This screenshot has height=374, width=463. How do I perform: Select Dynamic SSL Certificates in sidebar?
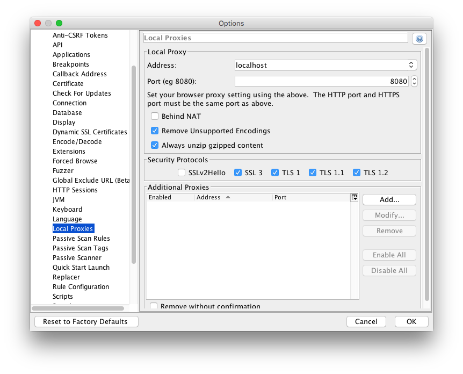(90, 132)
